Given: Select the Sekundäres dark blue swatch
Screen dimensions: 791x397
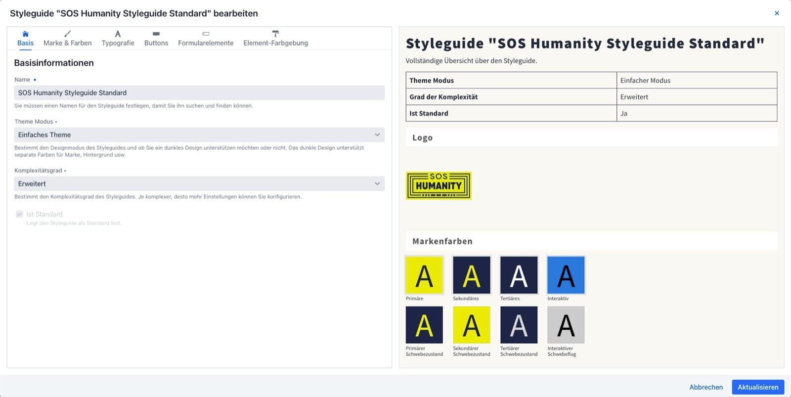Looking at the screenshot, I should [x=472, y=275].
